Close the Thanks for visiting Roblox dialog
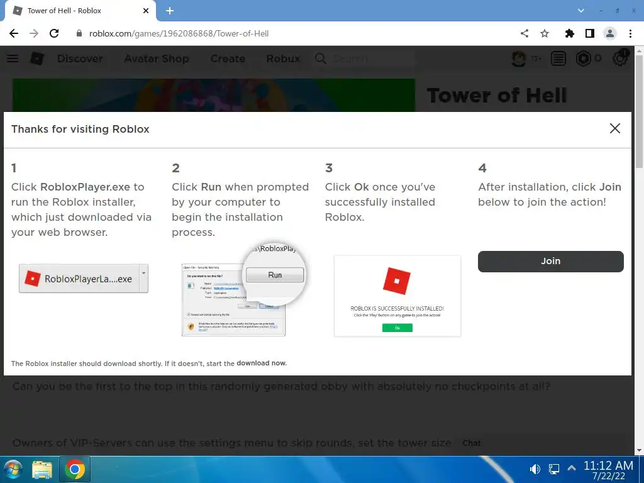The width and height of the screenshot is (644, 483). pos(615,128)
